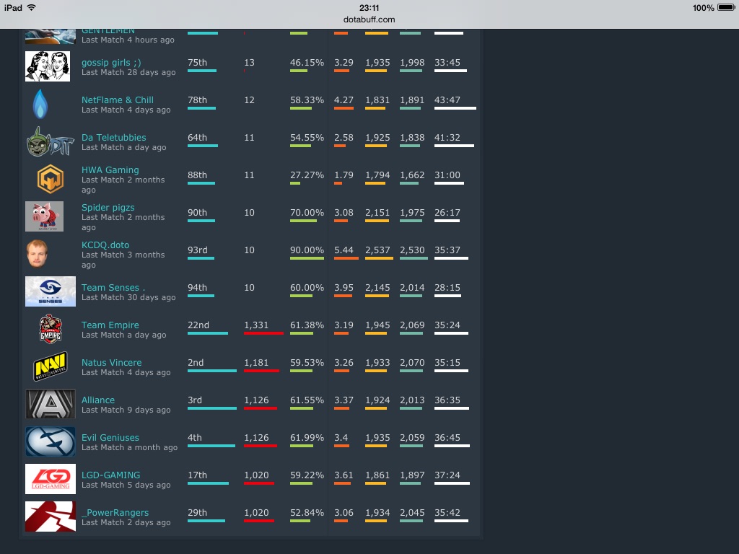
Task: Select HWA Gaming's 27.27% win rate
Action: (x=307, y=175)
